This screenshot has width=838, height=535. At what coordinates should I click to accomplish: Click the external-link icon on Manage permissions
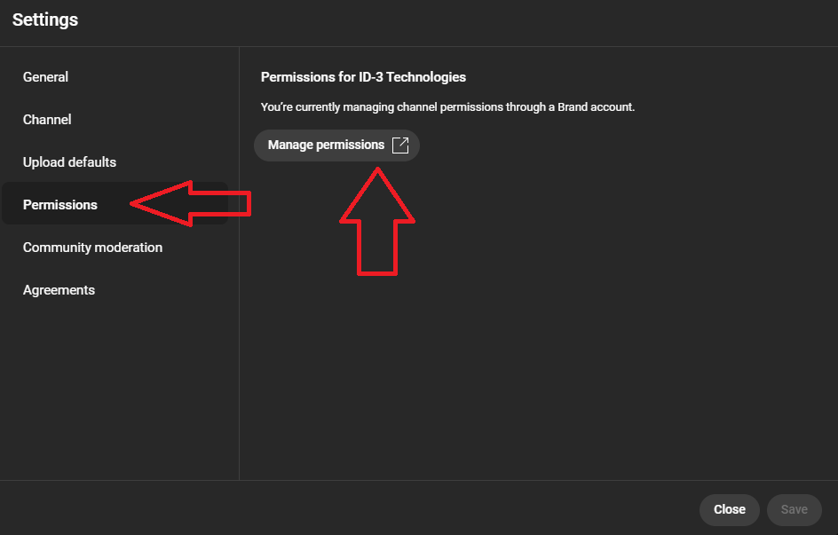tap(400, 146)
